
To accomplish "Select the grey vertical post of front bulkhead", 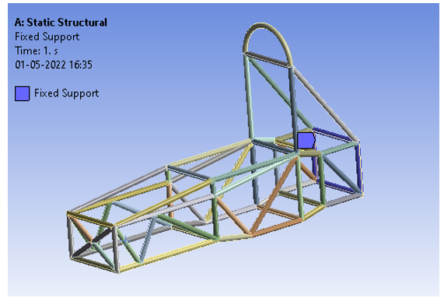I will (115, 248).
